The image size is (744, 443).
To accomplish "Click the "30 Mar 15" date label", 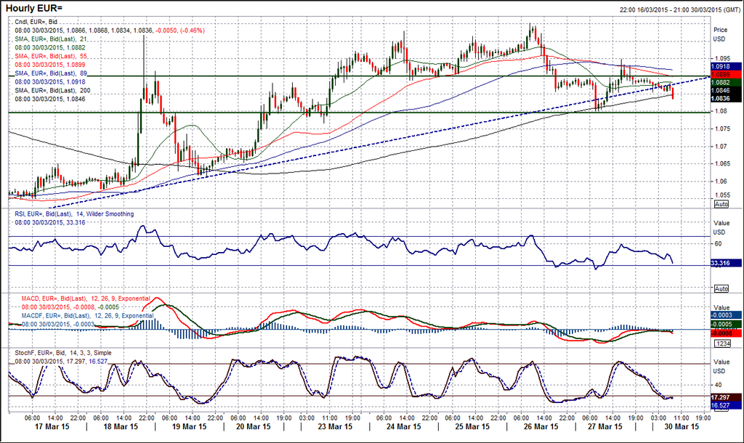I will 682,426.
